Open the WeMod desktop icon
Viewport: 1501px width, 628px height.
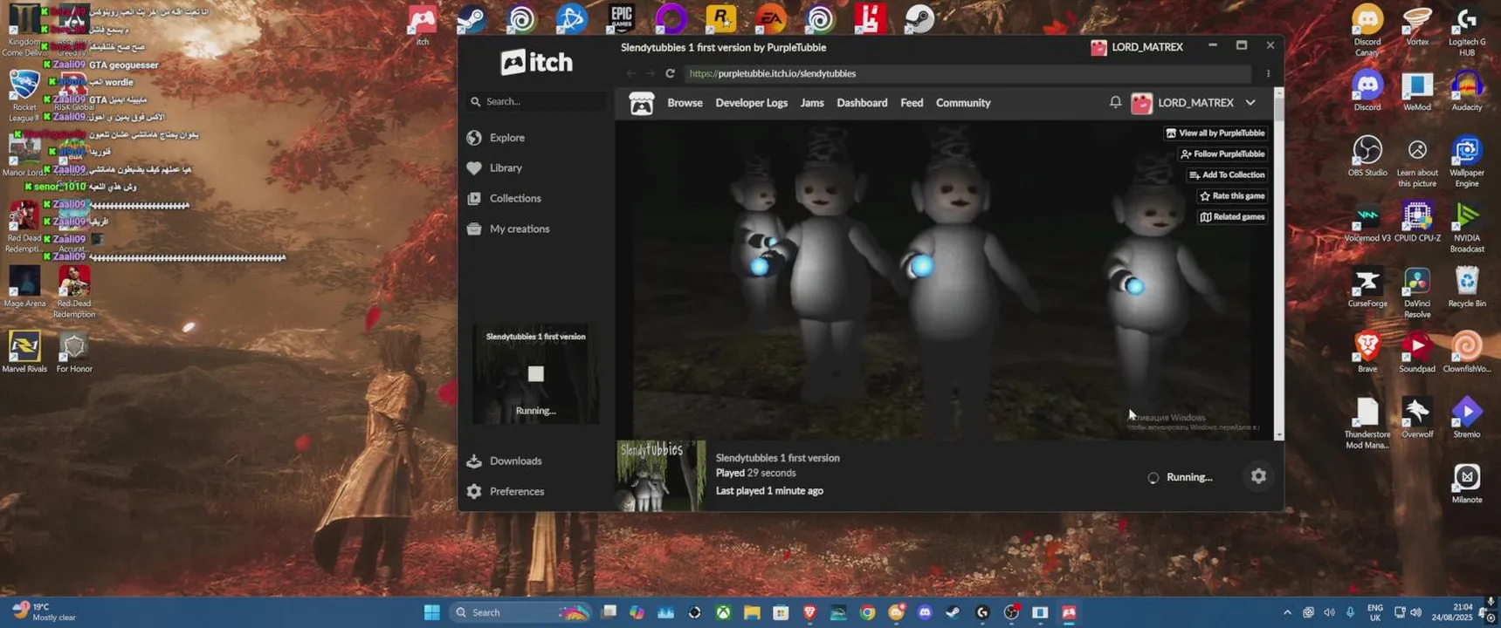coord(1417,92)
